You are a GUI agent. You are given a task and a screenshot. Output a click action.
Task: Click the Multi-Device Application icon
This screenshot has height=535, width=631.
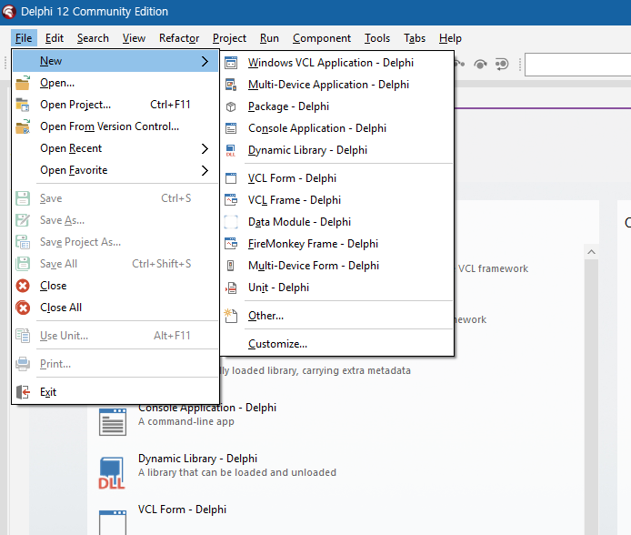[231, 85]
